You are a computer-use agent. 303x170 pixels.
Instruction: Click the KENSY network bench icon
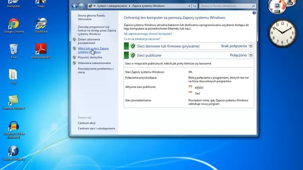coord(190,87)
